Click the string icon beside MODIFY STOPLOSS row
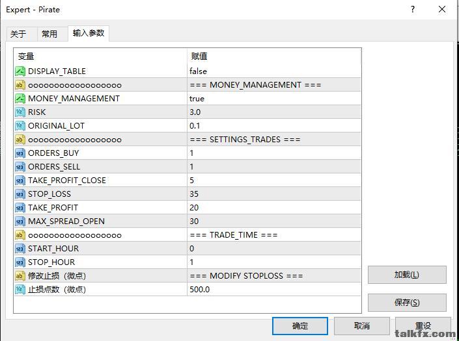Viewport: 459px width, 341px height. click(20, 275)
